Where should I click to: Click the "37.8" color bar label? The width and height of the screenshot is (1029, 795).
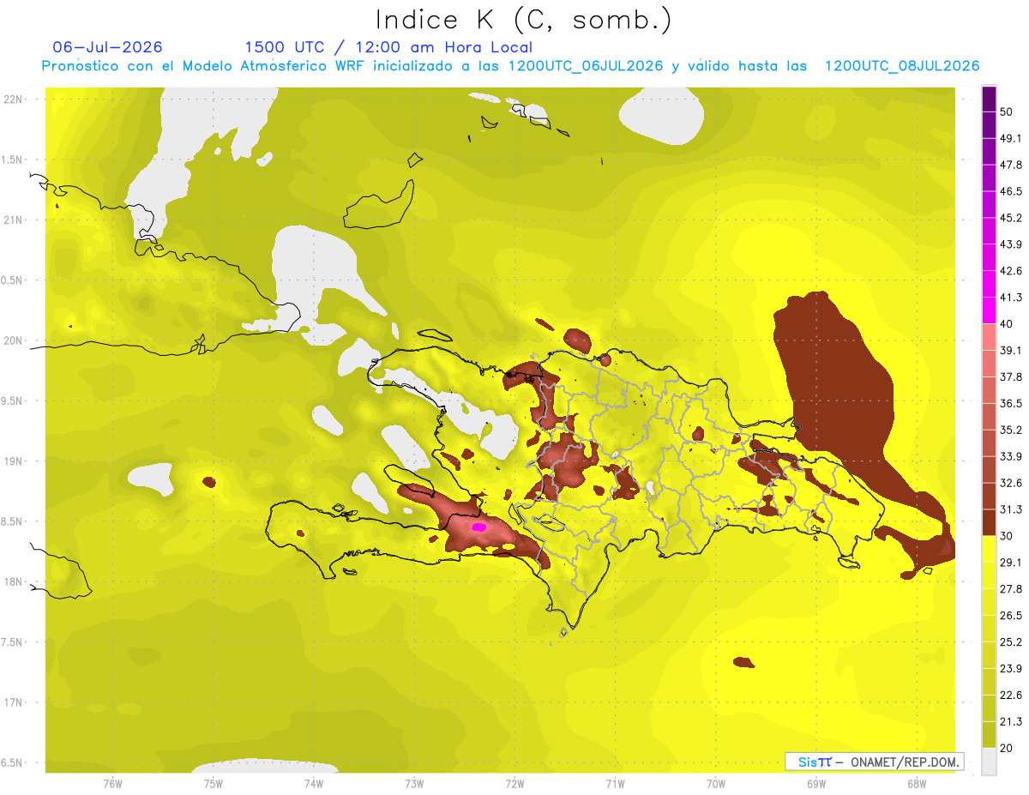1011,377
